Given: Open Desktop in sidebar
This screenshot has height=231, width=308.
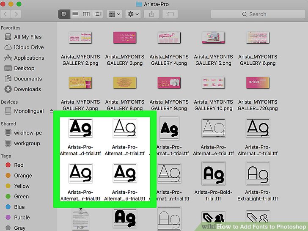Looking at the screenshot, I should pos(19,69).
